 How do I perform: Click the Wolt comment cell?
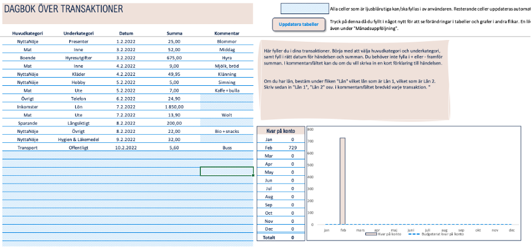[226, 115]
